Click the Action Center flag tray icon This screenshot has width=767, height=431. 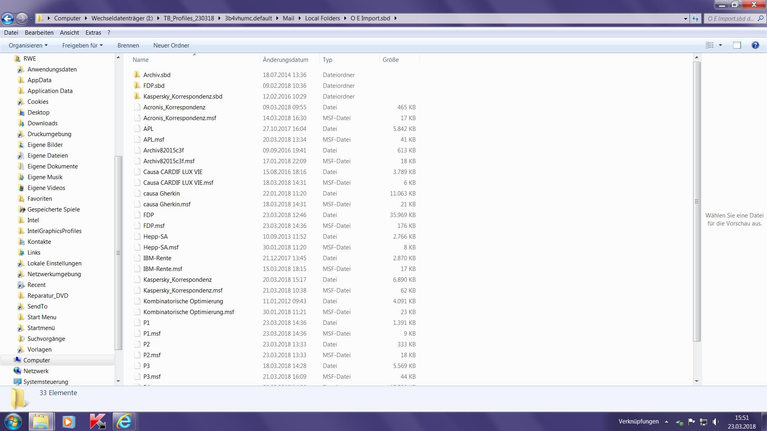coord(691,422)
